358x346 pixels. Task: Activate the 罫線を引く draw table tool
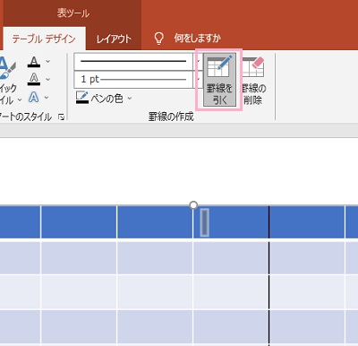click(x=219, y=80)
